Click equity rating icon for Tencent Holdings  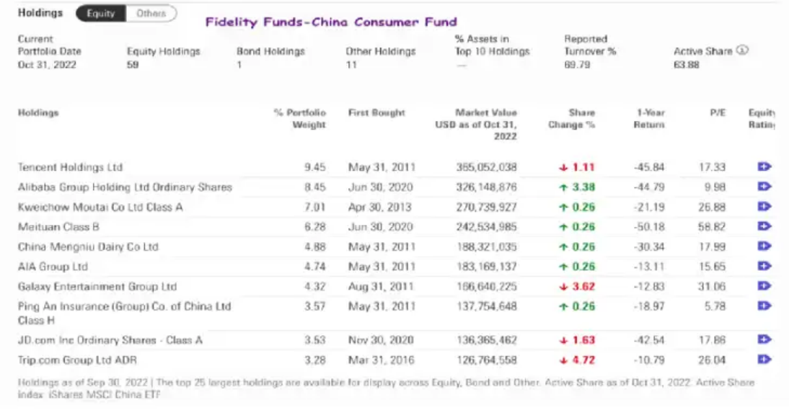click(x=764, y=167)
